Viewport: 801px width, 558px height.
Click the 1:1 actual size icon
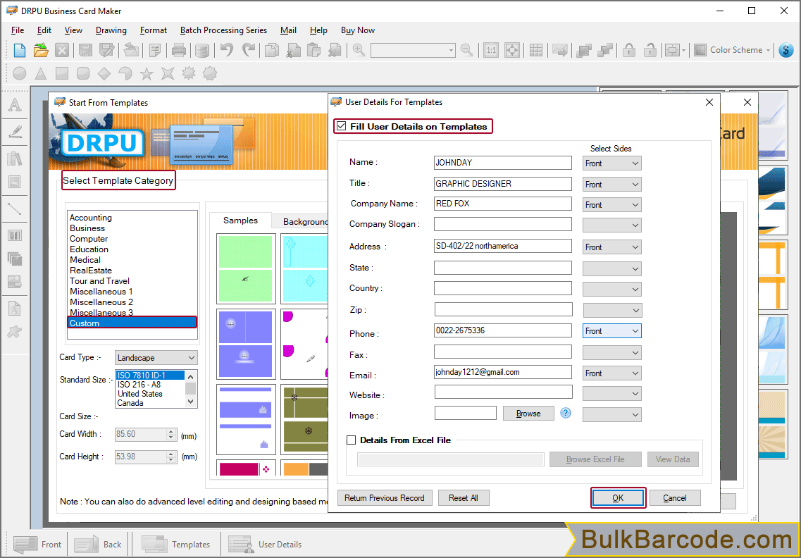click(491, 50)
